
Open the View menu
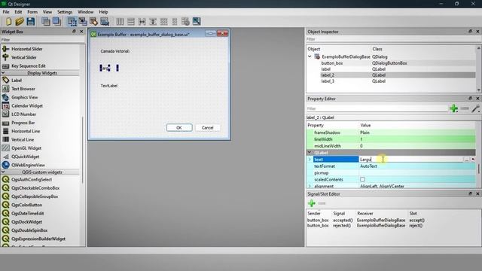click(47, 12)
